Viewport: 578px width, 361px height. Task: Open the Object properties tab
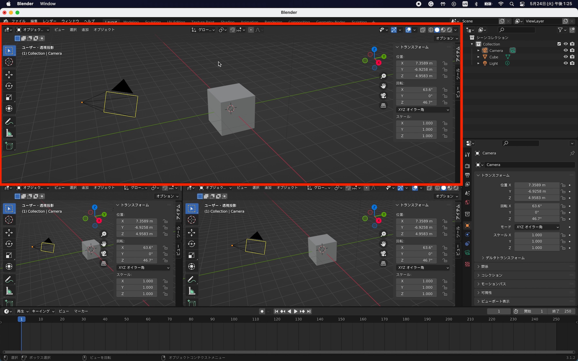point(467,226)
